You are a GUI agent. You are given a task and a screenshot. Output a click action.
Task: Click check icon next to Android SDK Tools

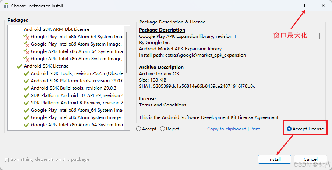click(x=26, y=73)
